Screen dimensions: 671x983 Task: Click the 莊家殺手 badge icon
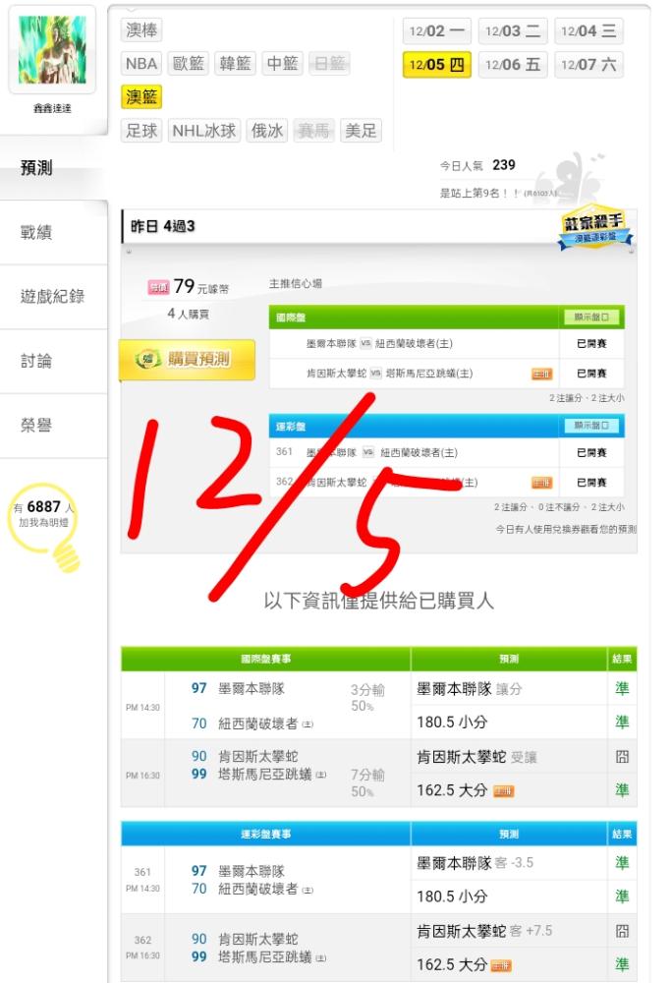point(594,228)
